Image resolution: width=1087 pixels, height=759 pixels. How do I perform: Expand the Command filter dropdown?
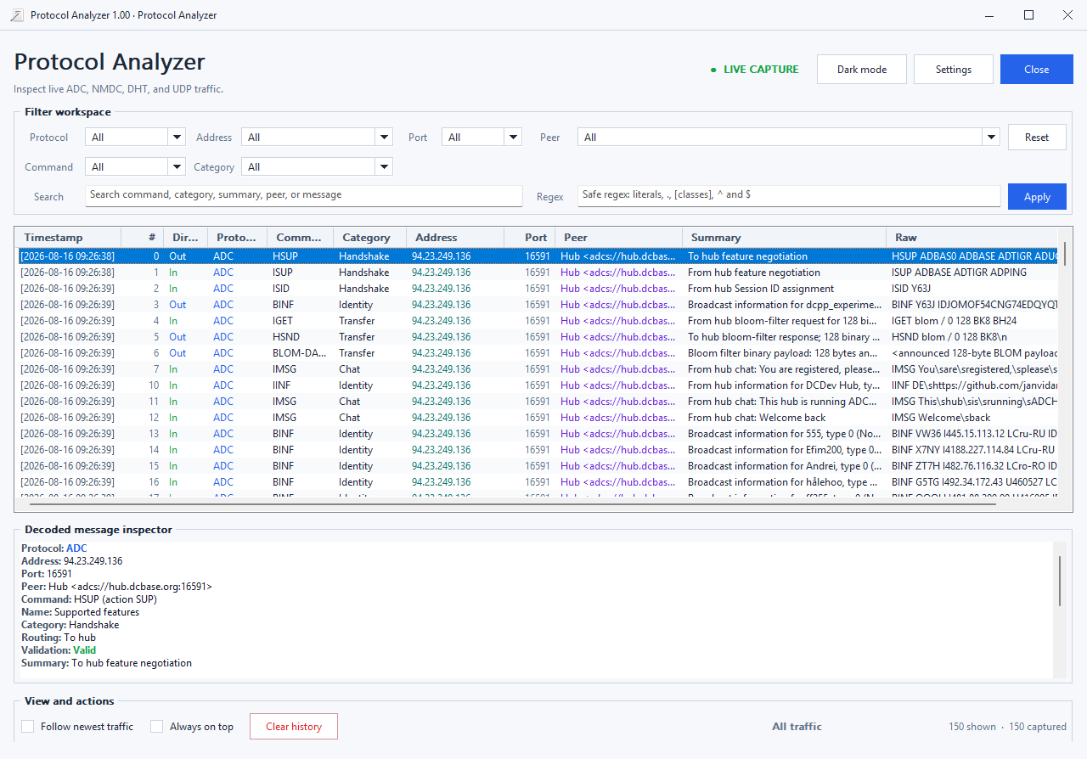135,167
